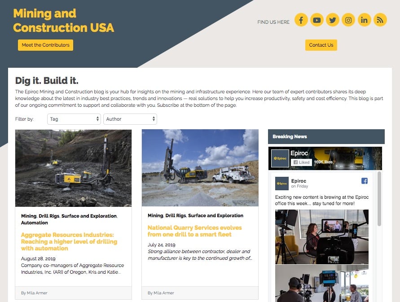Open the Twitter social icon

[x=333, y=20]
